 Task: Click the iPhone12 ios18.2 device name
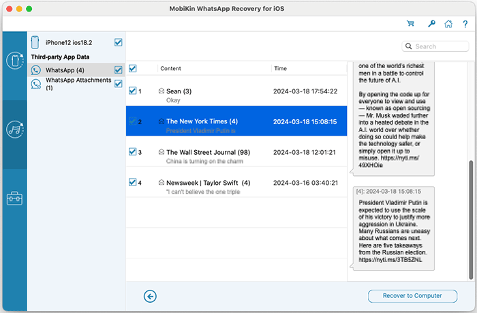coord(69,43)
